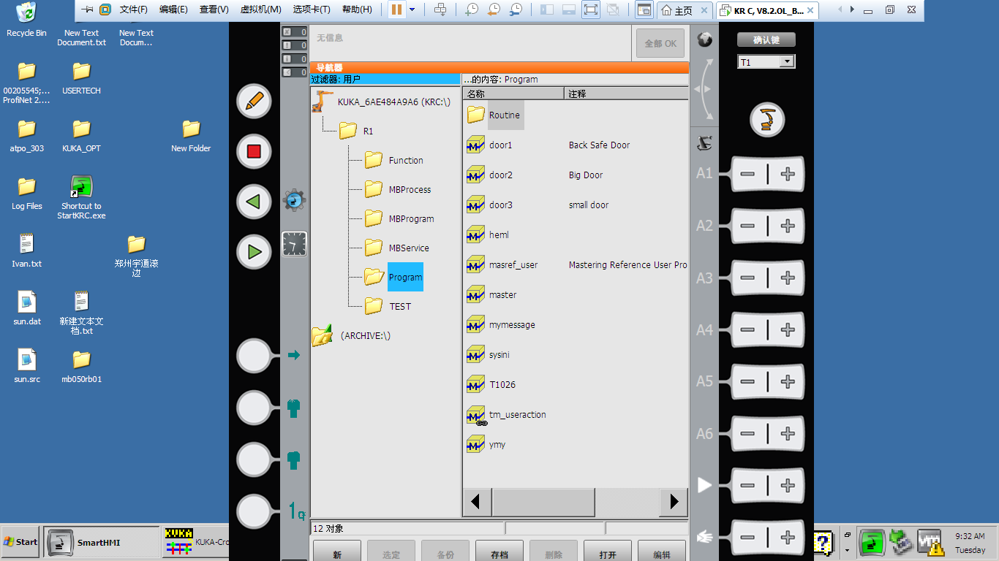Increase program override with the plus key
Screen dimensions: 999x561
point(788,486)
